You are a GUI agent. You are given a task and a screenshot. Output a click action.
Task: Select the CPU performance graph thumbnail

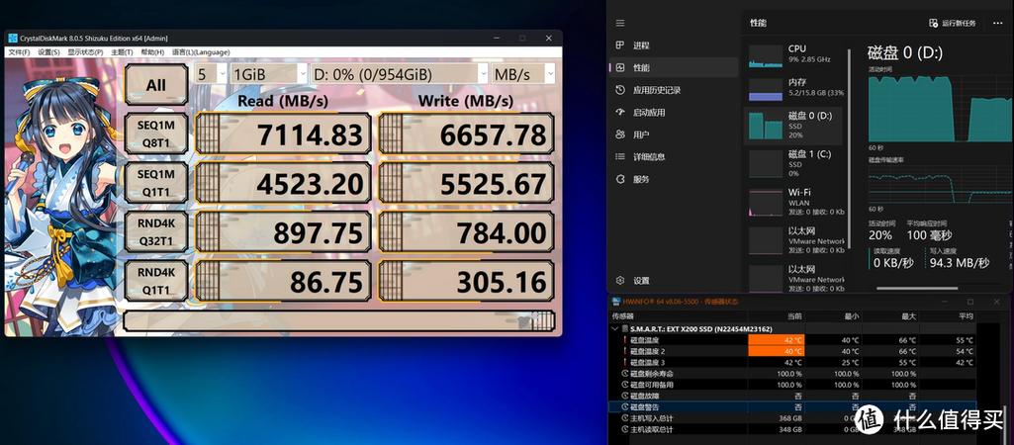(766, 56)
